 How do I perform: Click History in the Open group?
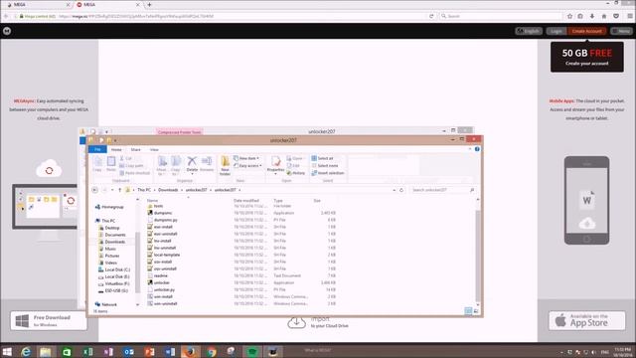[x=296, y=173]
